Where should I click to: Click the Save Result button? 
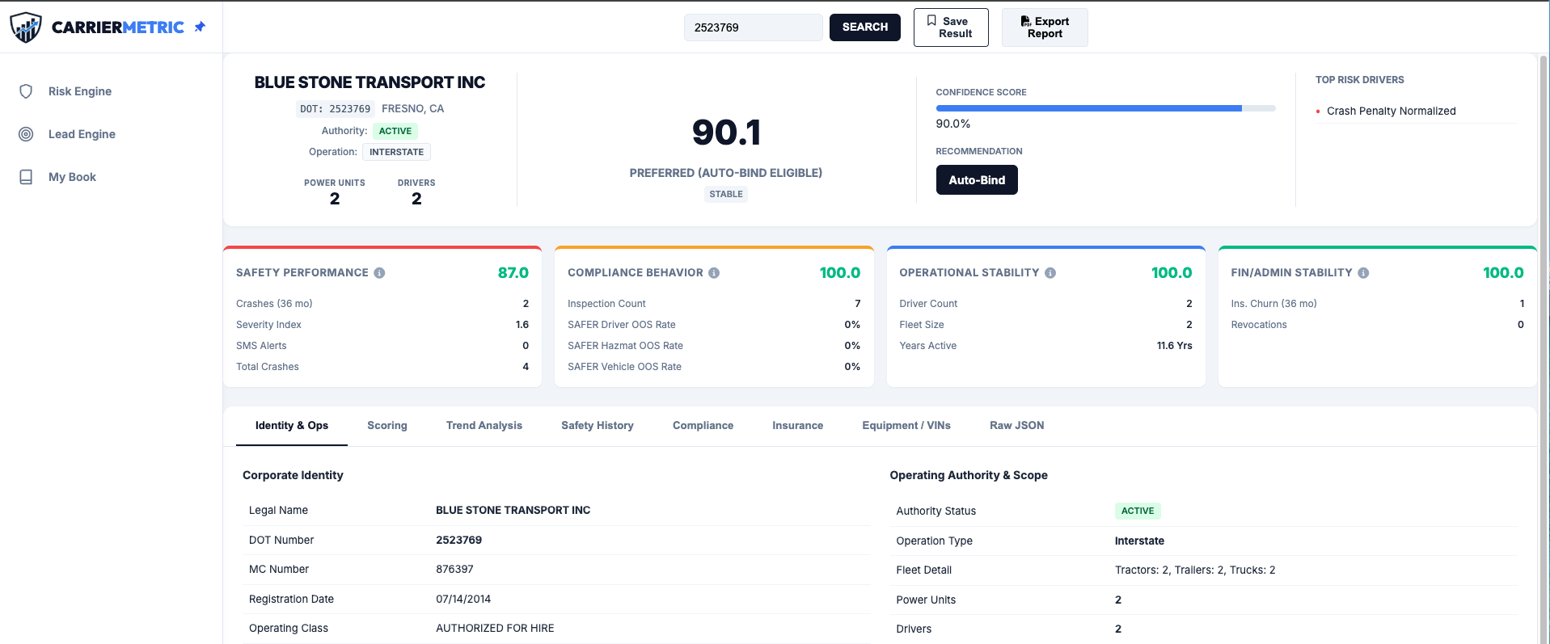pyautogui.click(x=951, y=27)
